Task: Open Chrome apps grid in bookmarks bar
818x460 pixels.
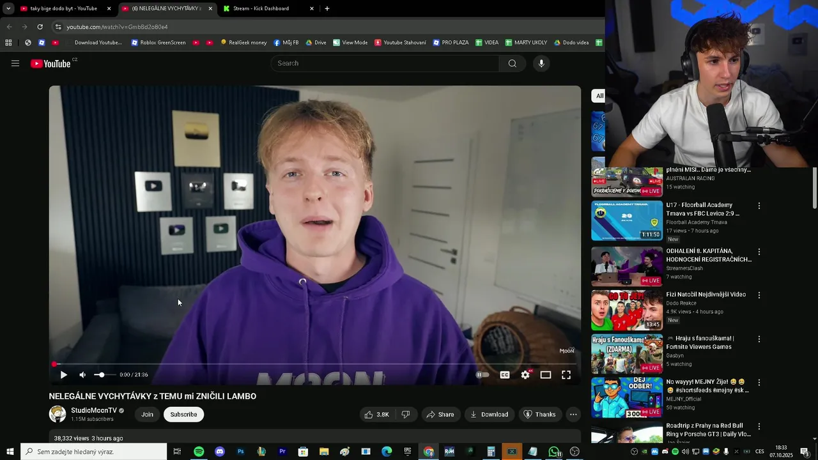Action: click(8, 43)
